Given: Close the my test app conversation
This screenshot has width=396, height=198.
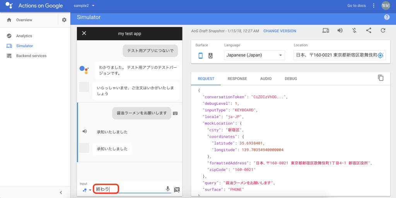Looking at the screenshot, I should [84, 33].
